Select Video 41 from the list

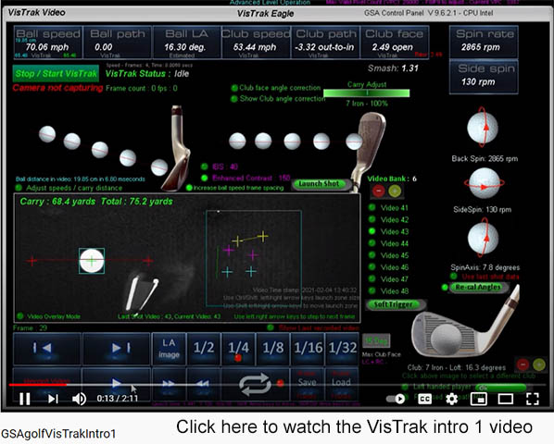[388, 208]
